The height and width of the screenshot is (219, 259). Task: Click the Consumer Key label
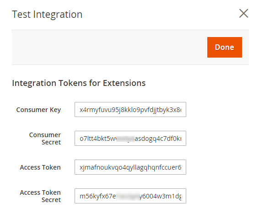(38, 110)
